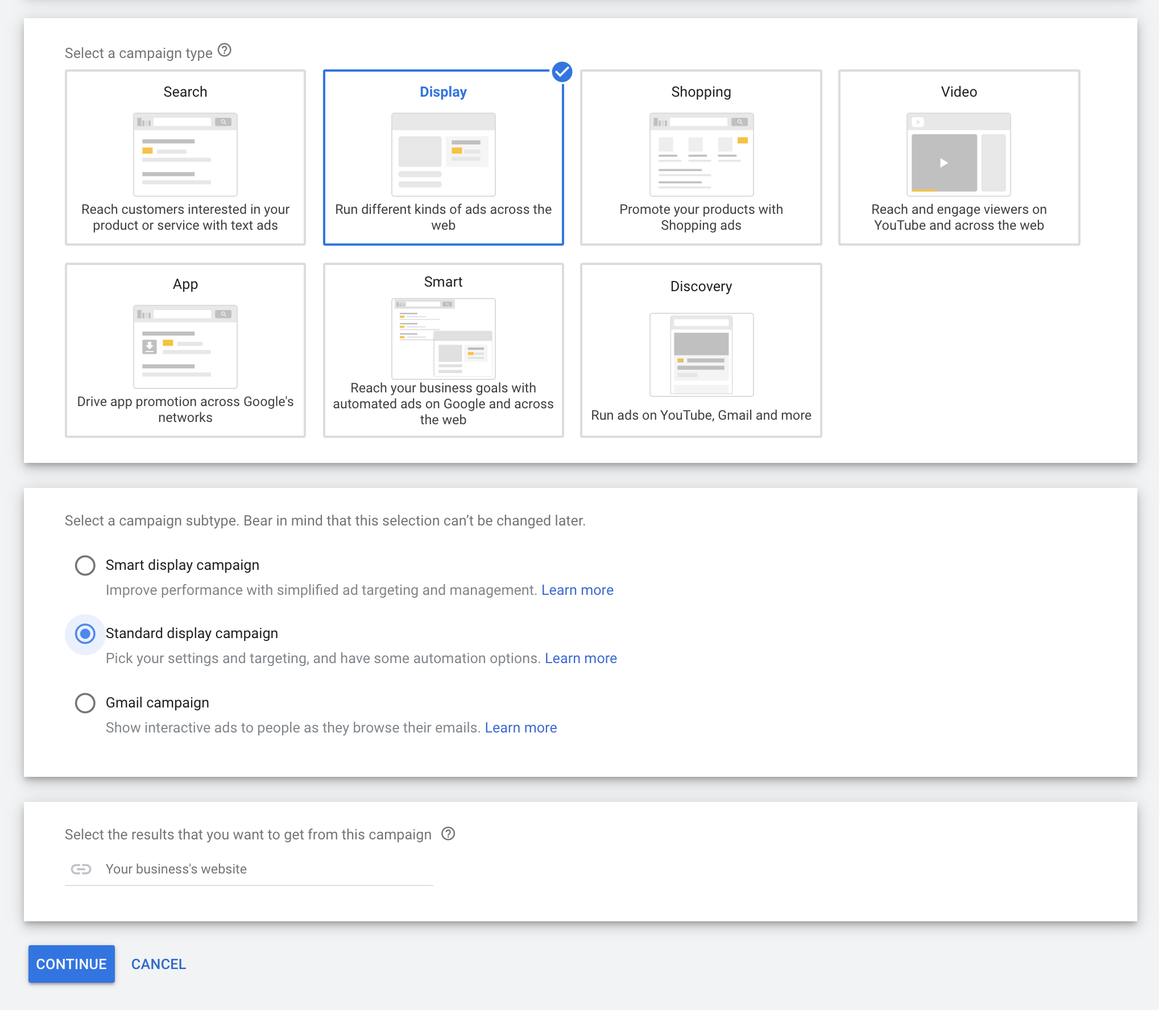Click the help icon next to campaign results question
This screenshot has width=1159, height=1010.
coord(448,834)
